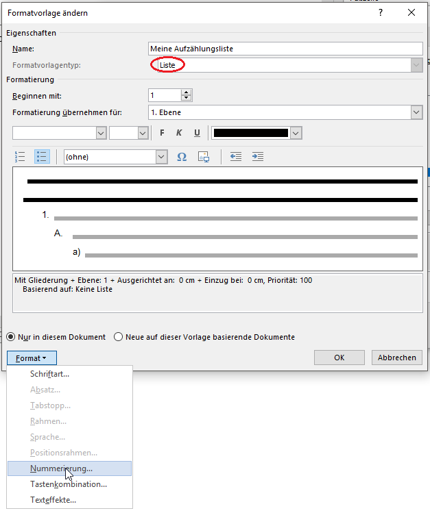Select 'Neue auf dieser Vorlage basierende Dokumente'
Image resolution: width=430 pixels, height=513 pixels.
coord(119,337)
